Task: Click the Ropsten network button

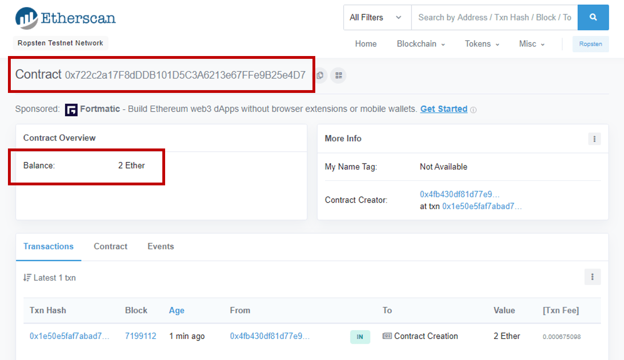Action: point(590,43)
